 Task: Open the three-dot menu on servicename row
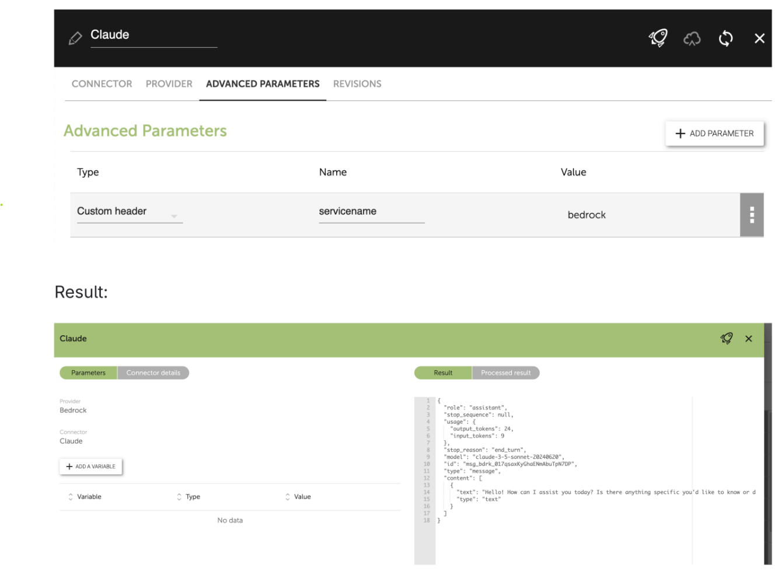pyautogui.click(x=752, y=215)
